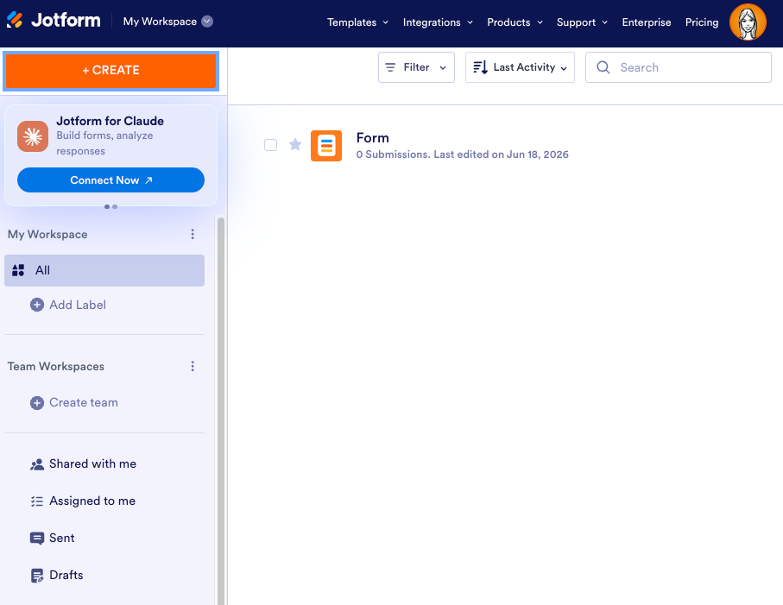Open the user avatar profile menu
This screenshot has height=605, width=783.
tap(748, 22)
